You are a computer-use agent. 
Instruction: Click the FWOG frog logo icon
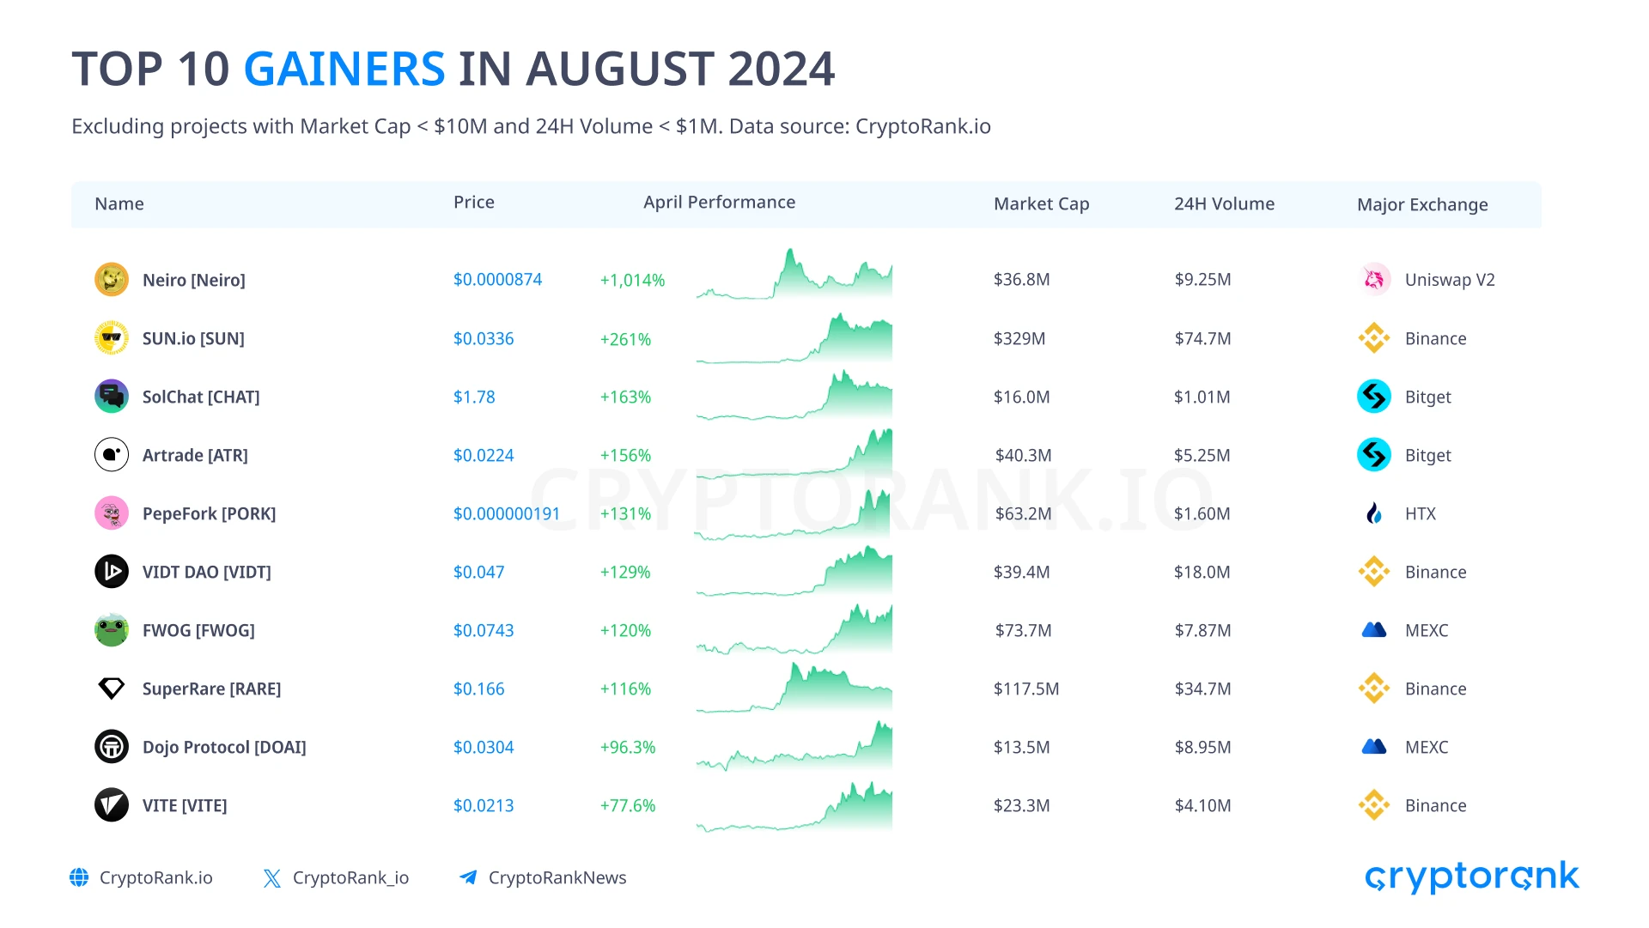pos(112,630)
